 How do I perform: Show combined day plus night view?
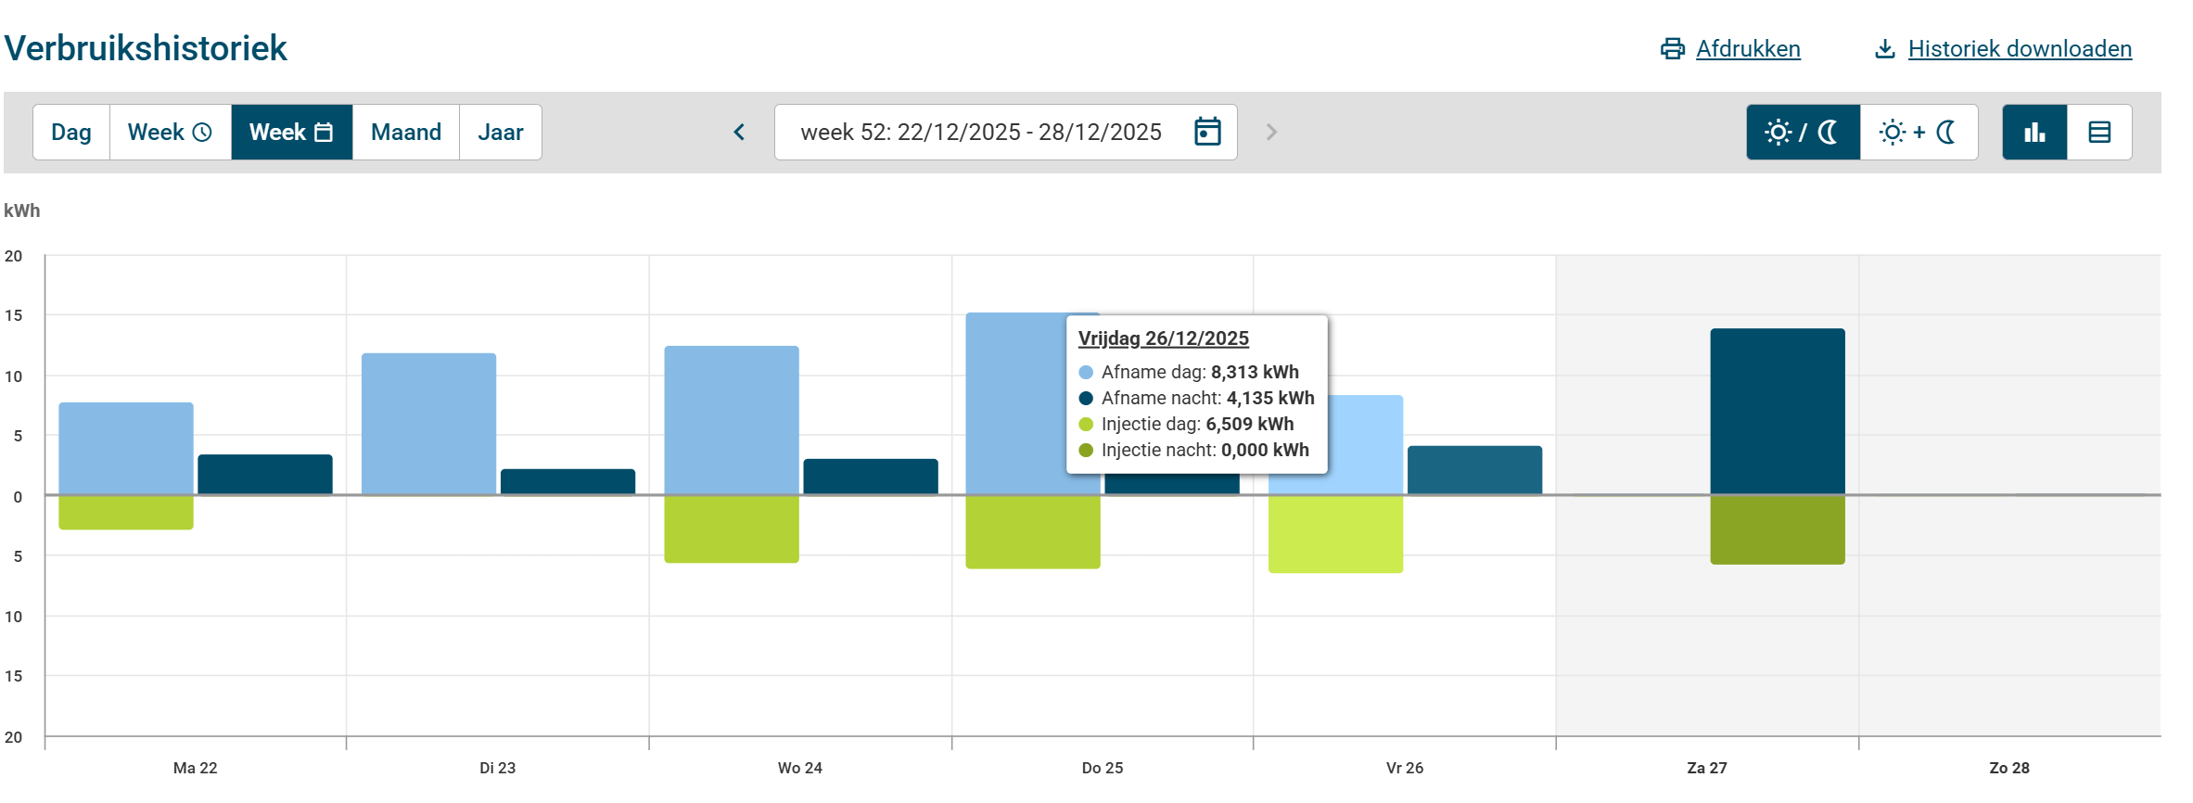(x=1919, y=133)
